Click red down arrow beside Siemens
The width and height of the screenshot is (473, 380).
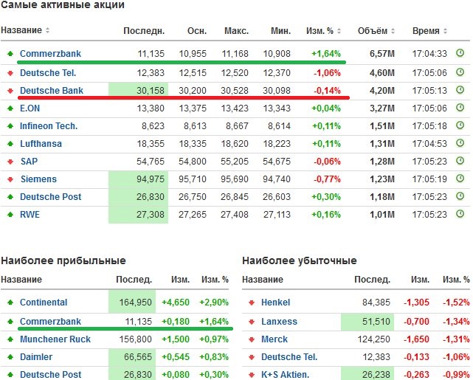pyautogui.click(x=10, y=179)
